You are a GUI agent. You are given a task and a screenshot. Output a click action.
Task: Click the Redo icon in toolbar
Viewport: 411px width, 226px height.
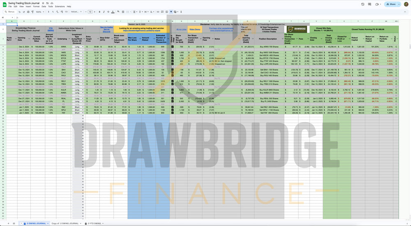24,12
